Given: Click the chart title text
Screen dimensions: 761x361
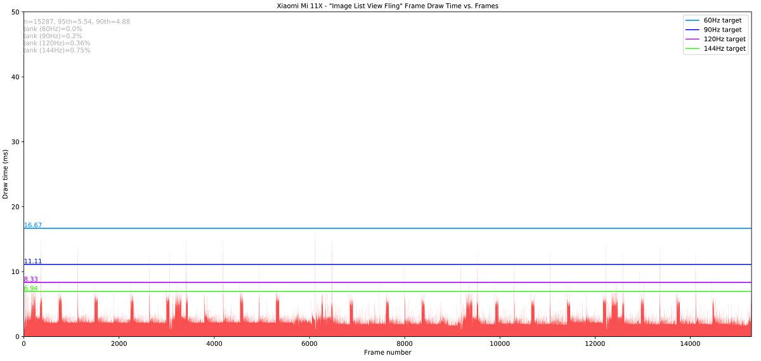Looking at the screenshot, I should 387,6.
